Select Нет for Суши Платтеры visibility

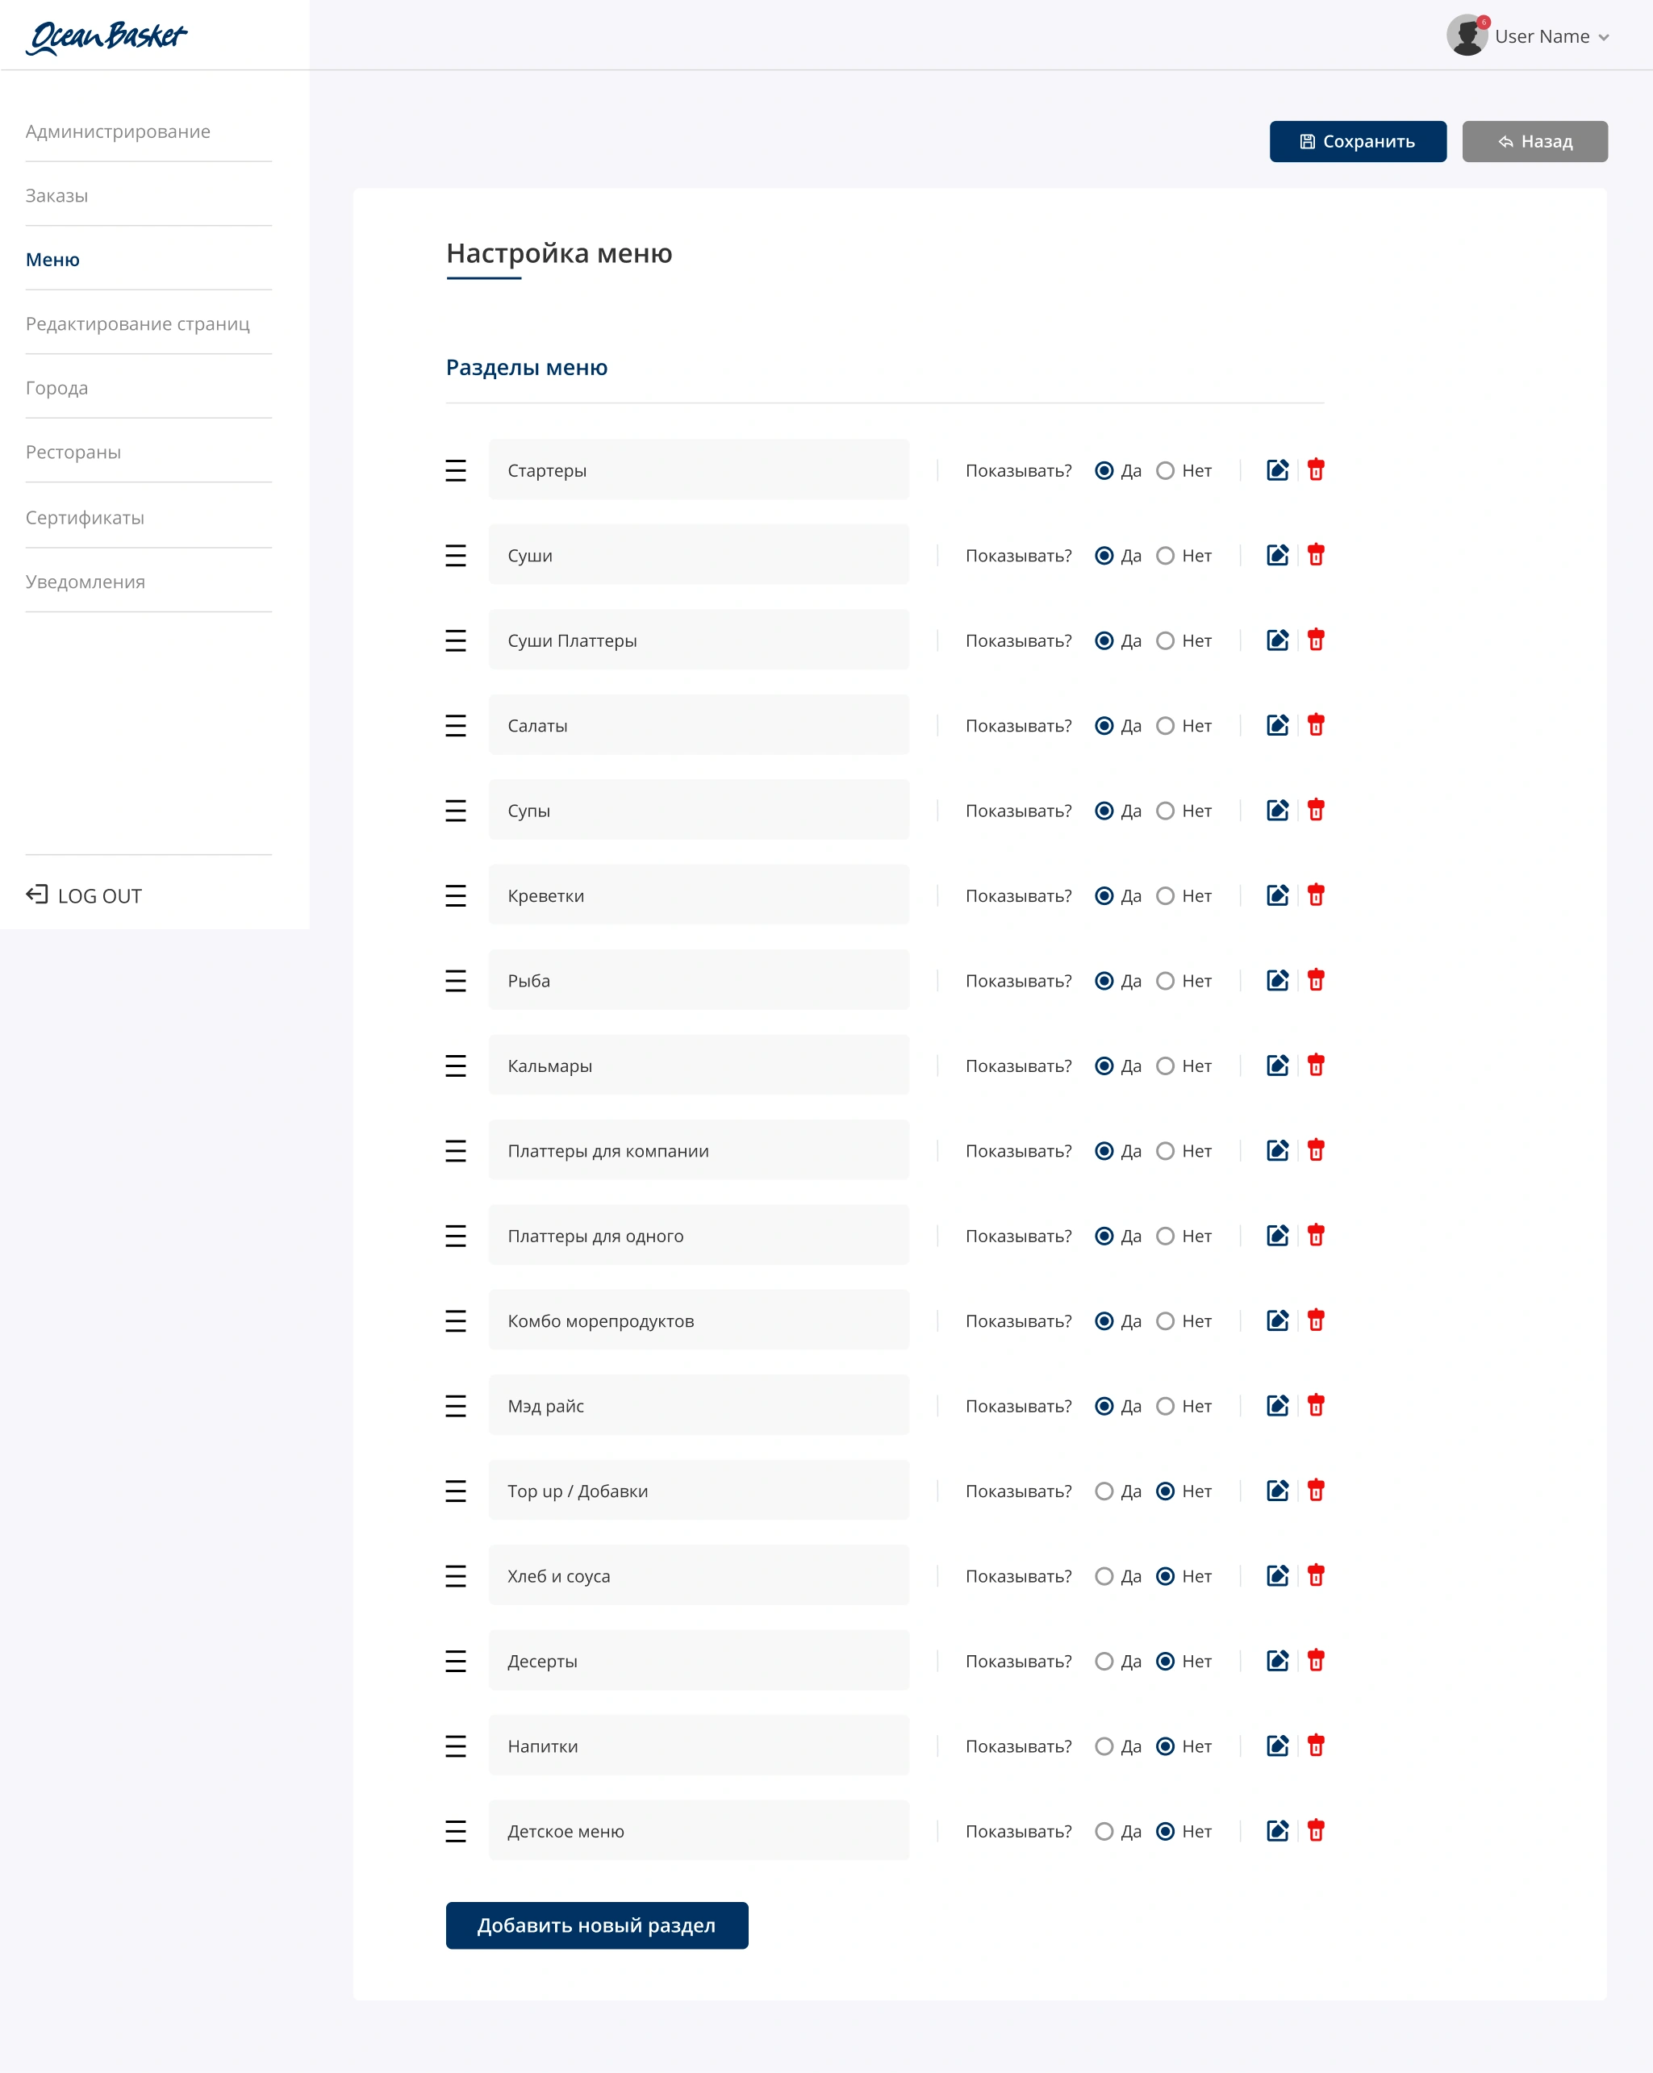coord(1164,640)
